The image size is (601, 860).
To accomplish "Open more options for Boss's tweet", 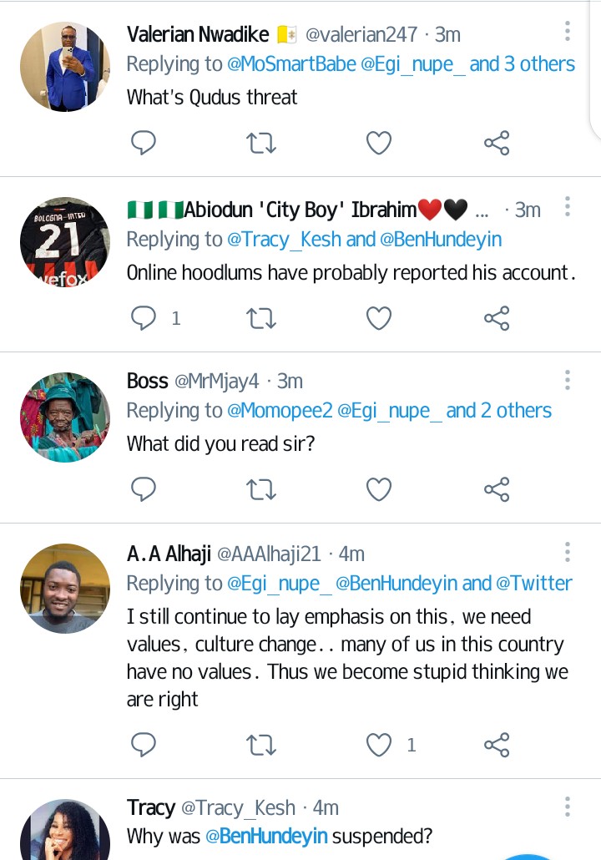I will (567, 381).
